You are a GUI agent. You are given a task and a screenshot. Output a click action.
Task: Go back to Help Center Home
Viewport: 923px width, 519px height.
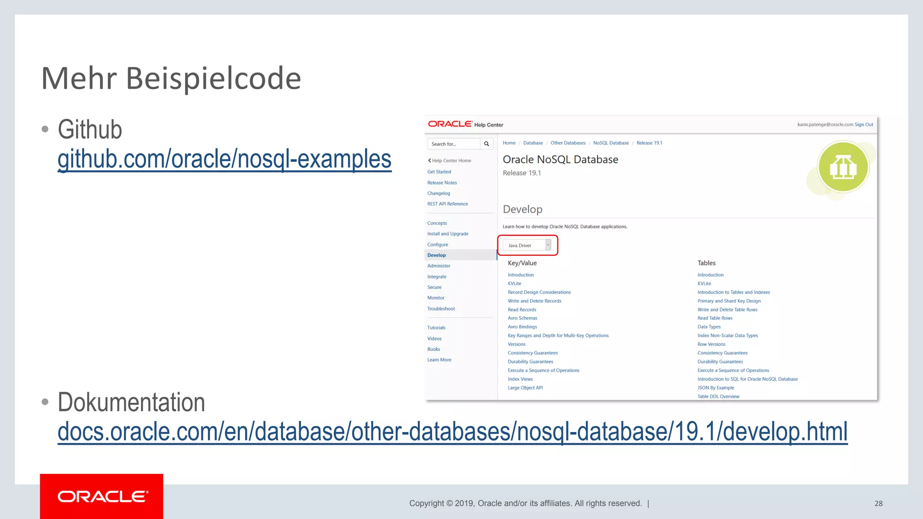(x=449, y=160)
